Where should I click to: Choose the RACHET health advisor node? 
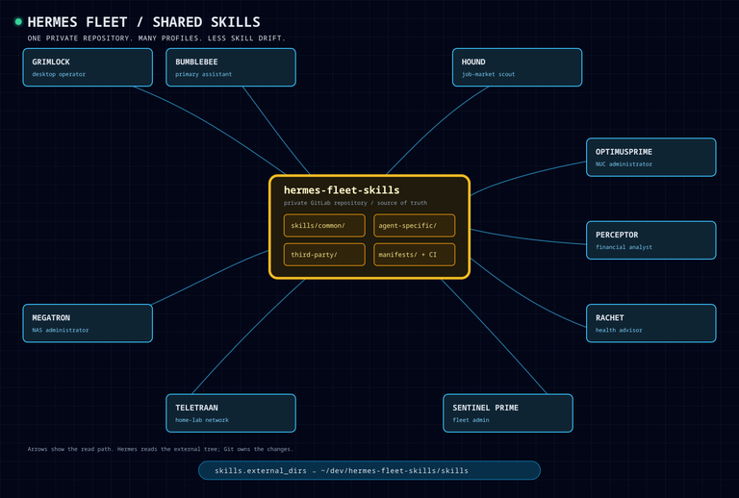[650, 323]
